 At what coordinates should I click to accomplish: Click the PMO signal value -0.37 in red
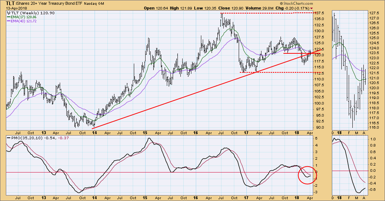(63, 138)
